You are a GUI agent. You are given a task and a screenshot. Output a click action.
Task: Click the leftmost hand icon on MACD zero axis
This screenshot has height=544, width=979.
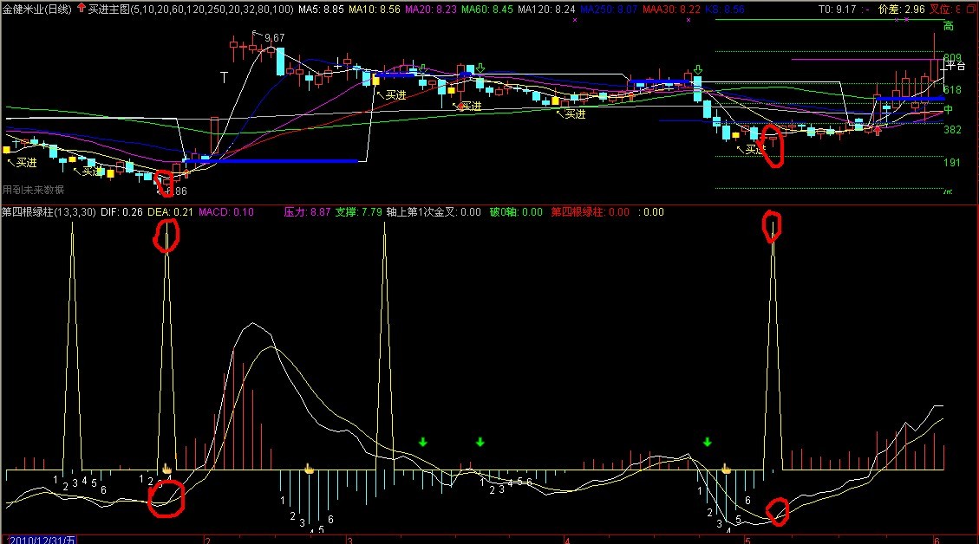pyautogui.click(x=167, y=469)
